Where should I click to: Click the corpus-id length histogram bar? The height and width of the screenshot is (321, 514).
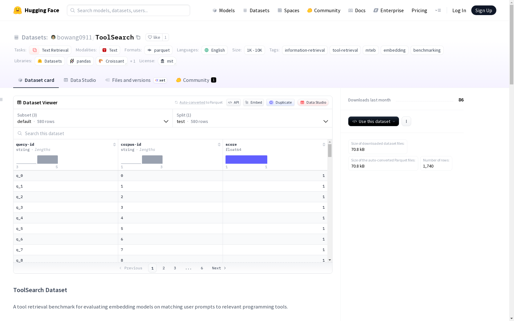tap(152, 160)
